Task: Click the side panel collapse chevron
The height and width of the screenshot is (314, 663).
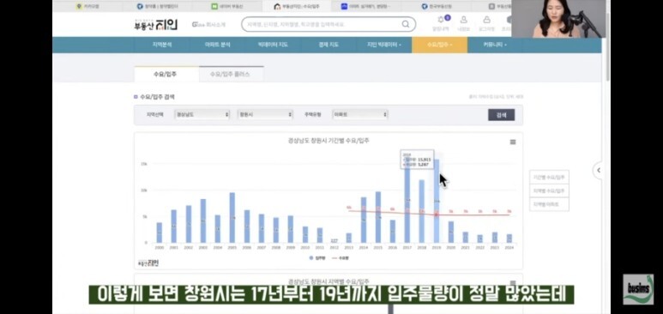Action: point(599,170)
